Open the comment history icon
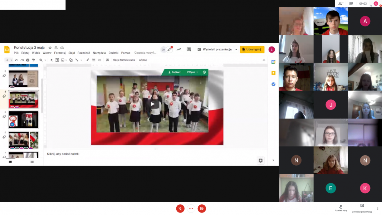382x215 pixels. (188, 49)
